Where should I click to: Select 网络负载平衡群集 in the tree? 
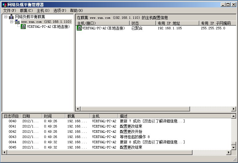click(30, 17)
